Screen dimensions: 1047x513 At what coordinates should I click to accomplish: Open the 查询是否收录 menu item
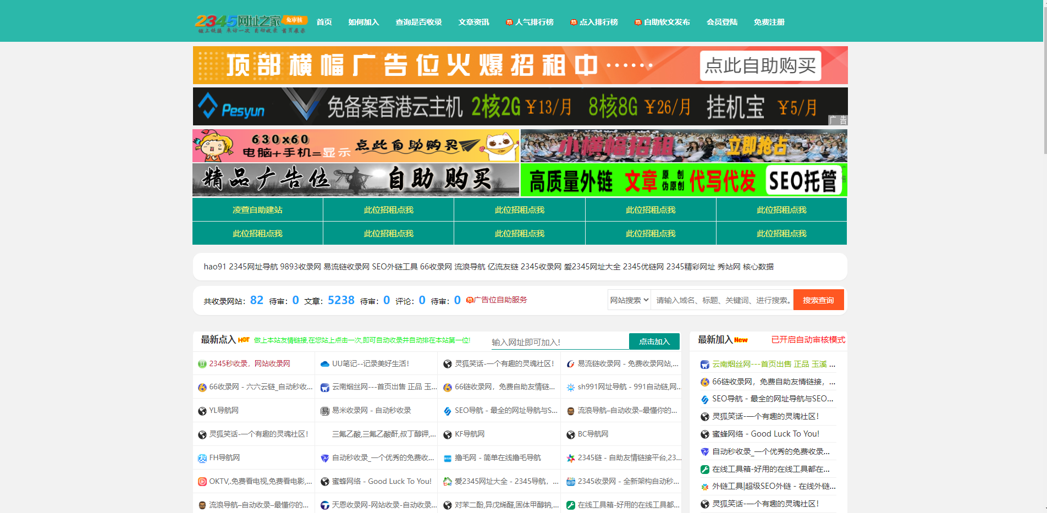[x=418, y=22]
